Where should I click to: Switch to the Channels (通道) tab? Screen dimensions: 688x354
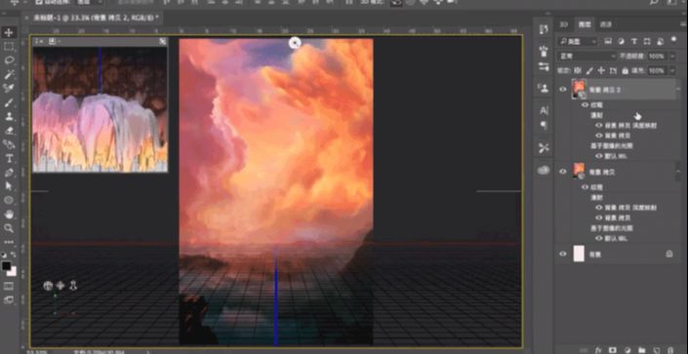606,24
